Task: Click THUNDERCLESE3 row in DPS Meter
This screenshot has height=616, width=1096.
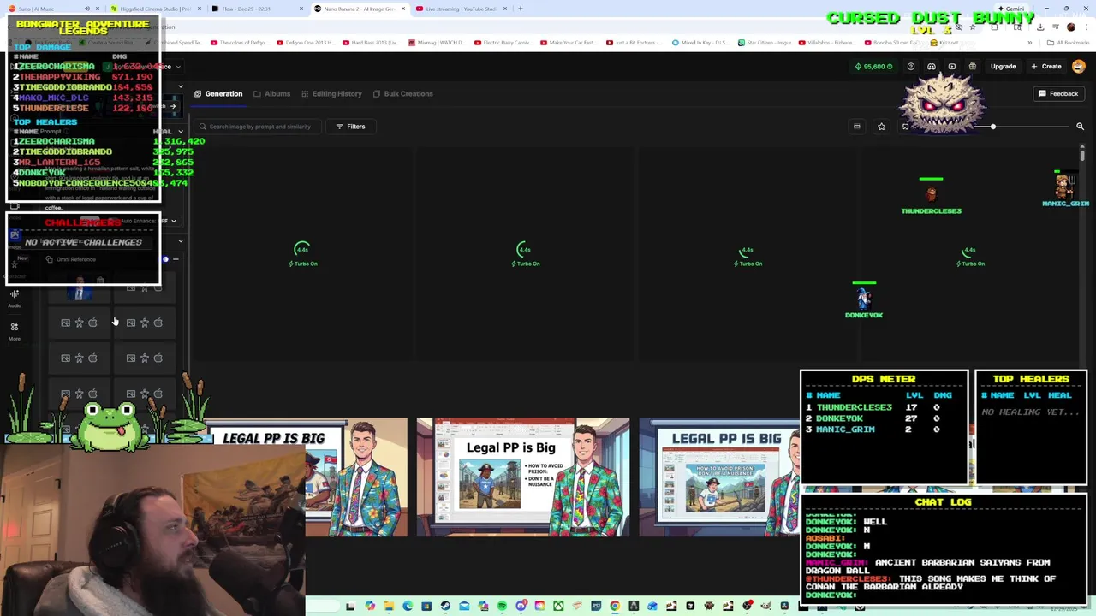Action: [x=884, y=407]
